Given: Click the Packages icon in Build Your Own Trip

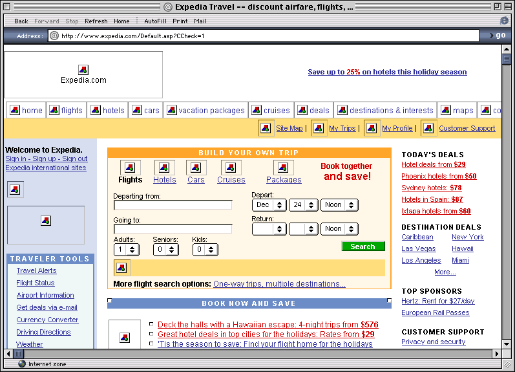Looking at the screenshot, I should tap(283, 168).
